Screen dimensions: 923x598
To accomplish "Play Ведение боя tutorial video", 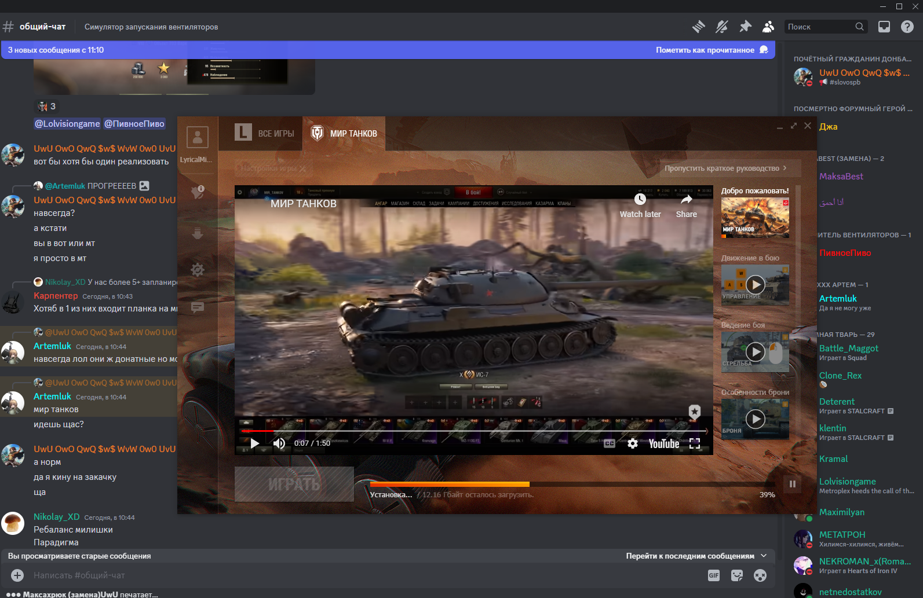I will (x=755, y=352).
